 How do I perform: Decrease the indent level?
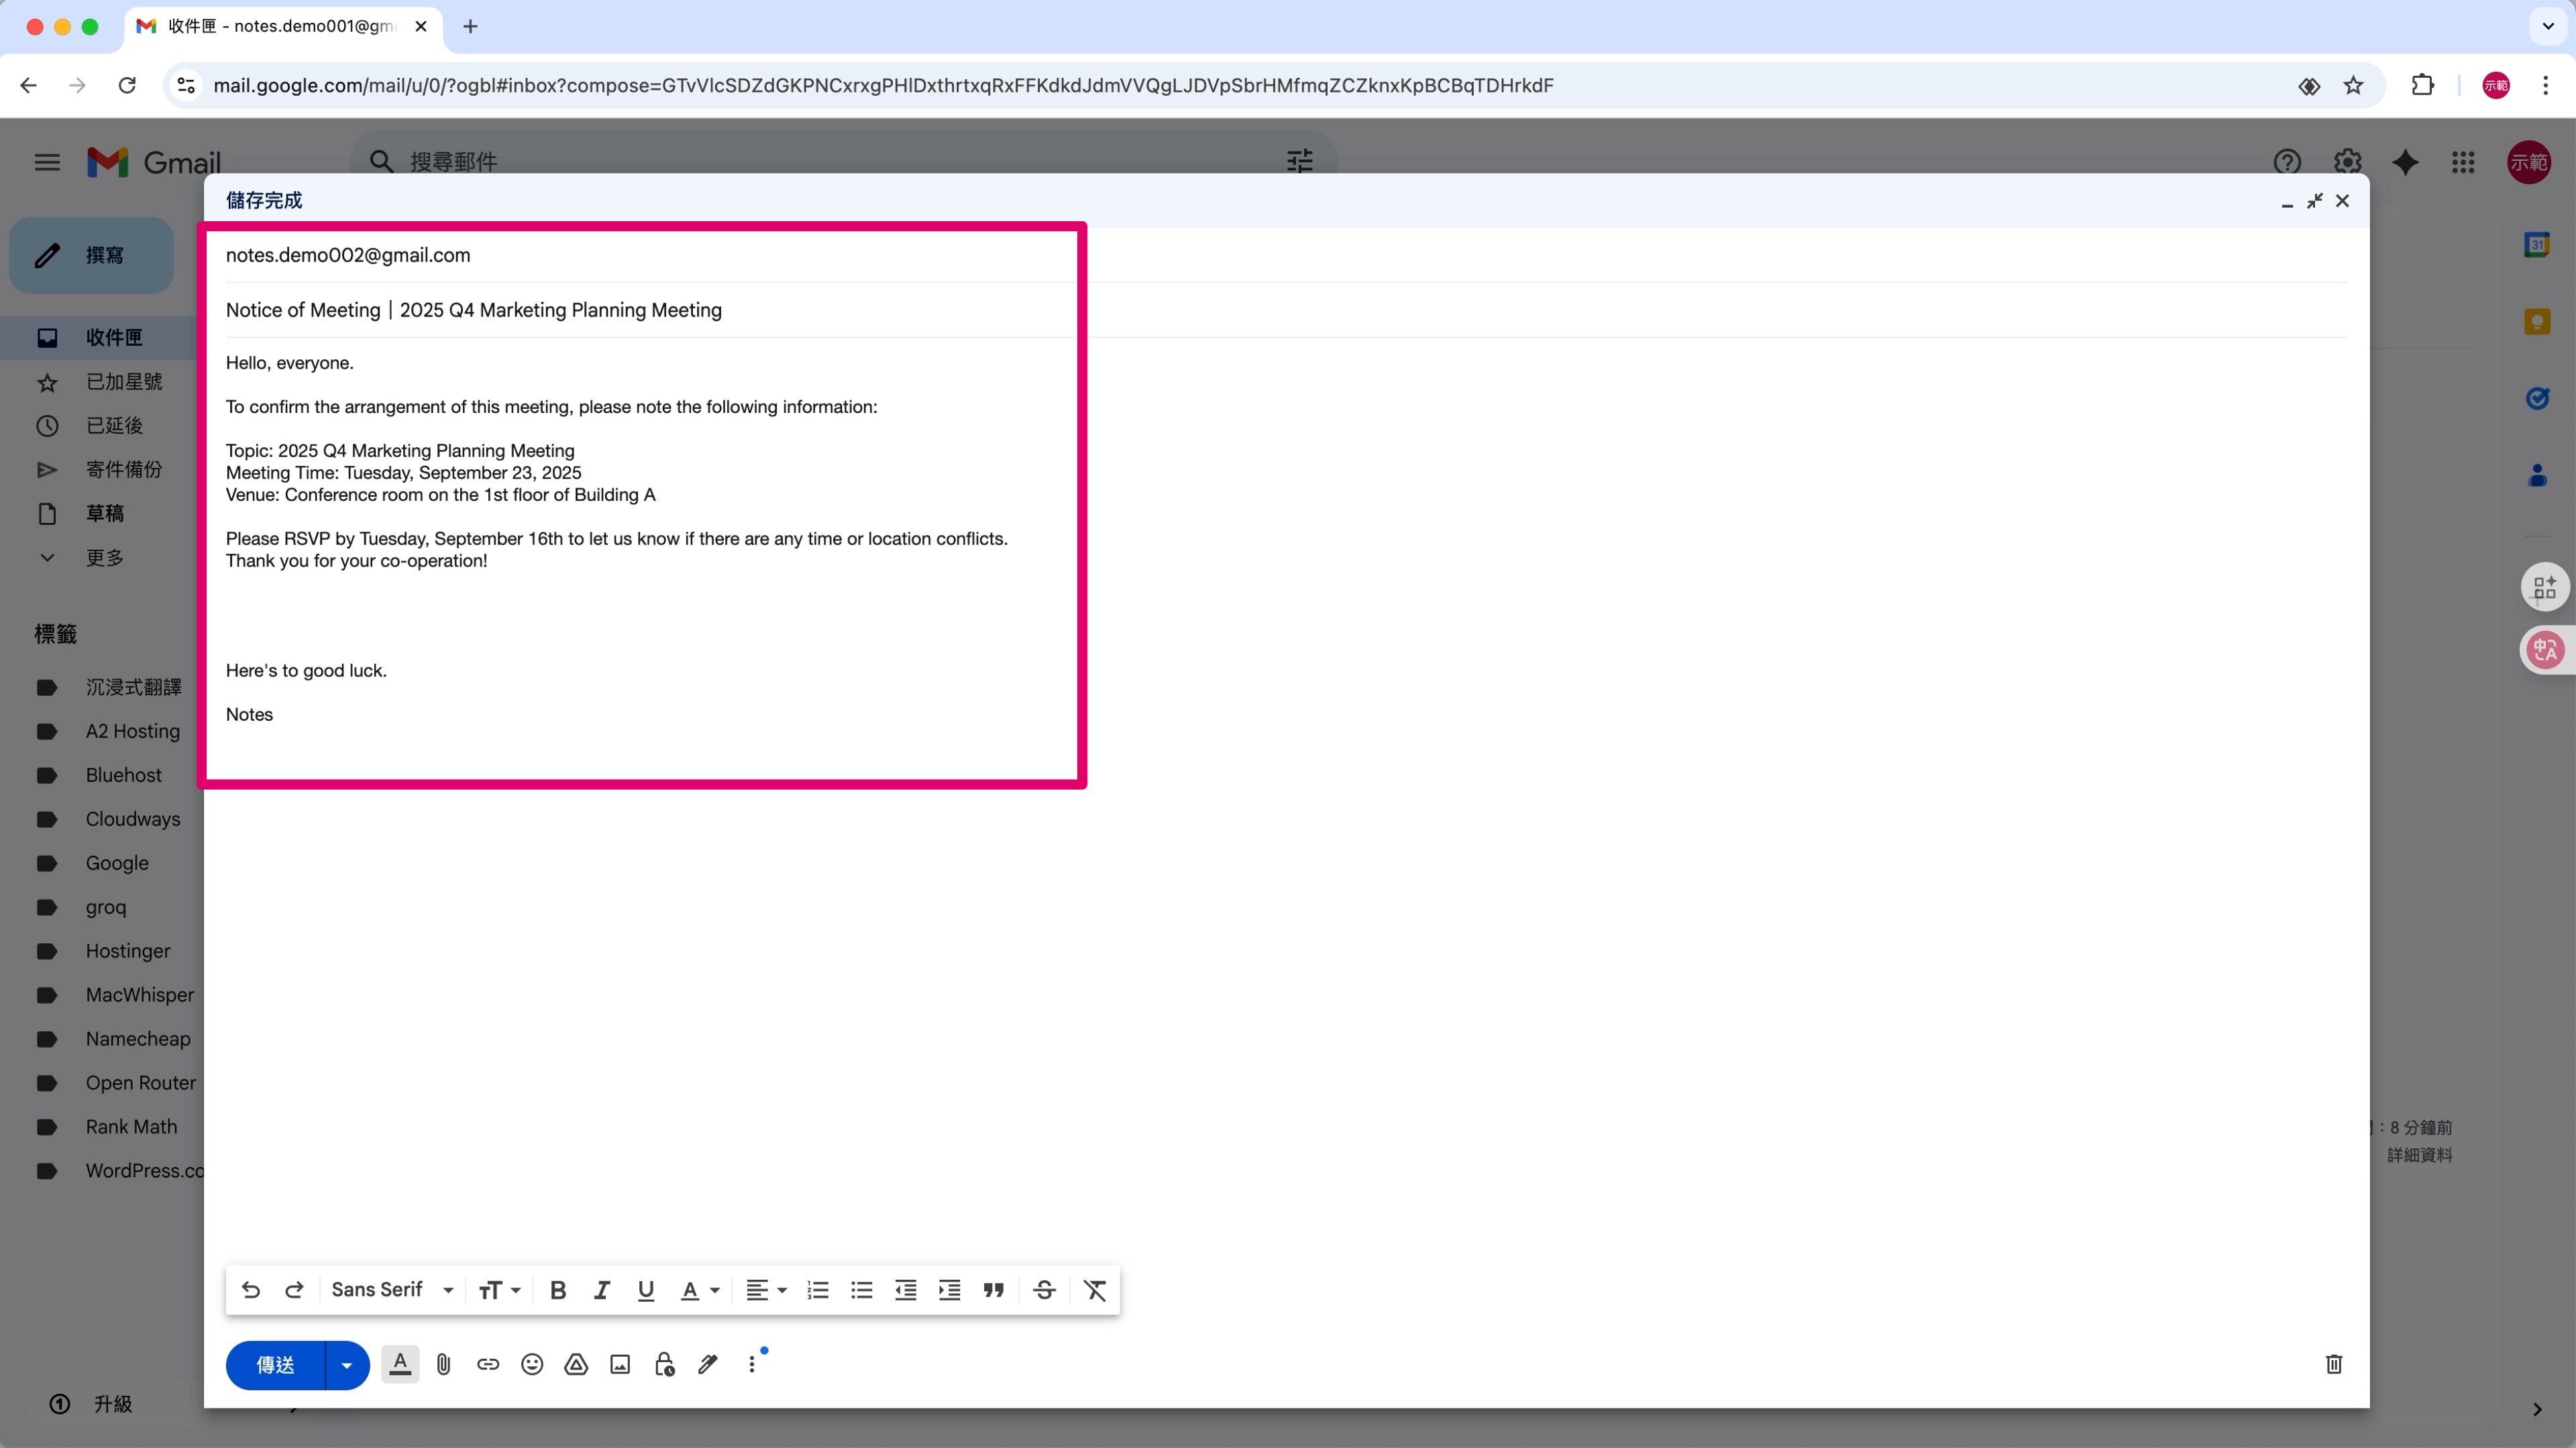click(x=906, y=1290)
